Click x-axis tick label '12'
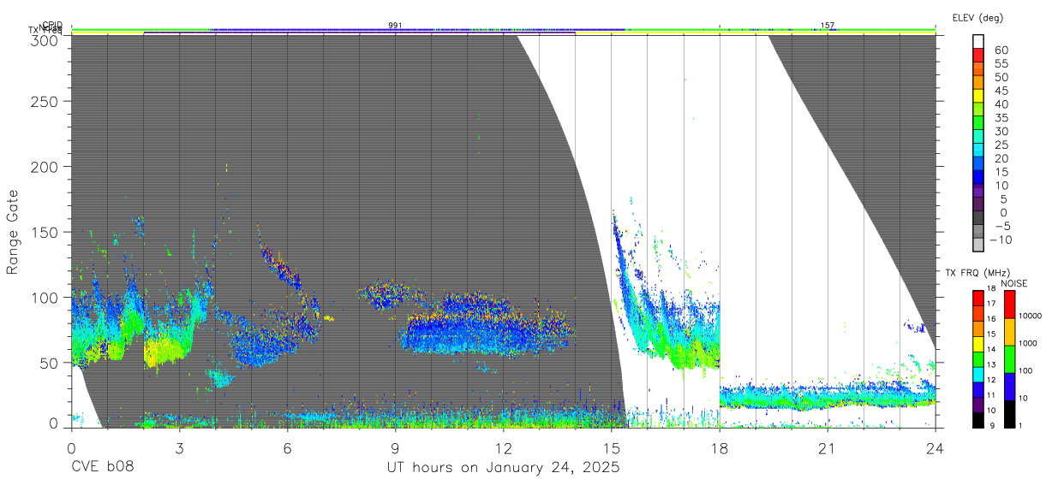 pyautogui.click(x=503, y=447)
